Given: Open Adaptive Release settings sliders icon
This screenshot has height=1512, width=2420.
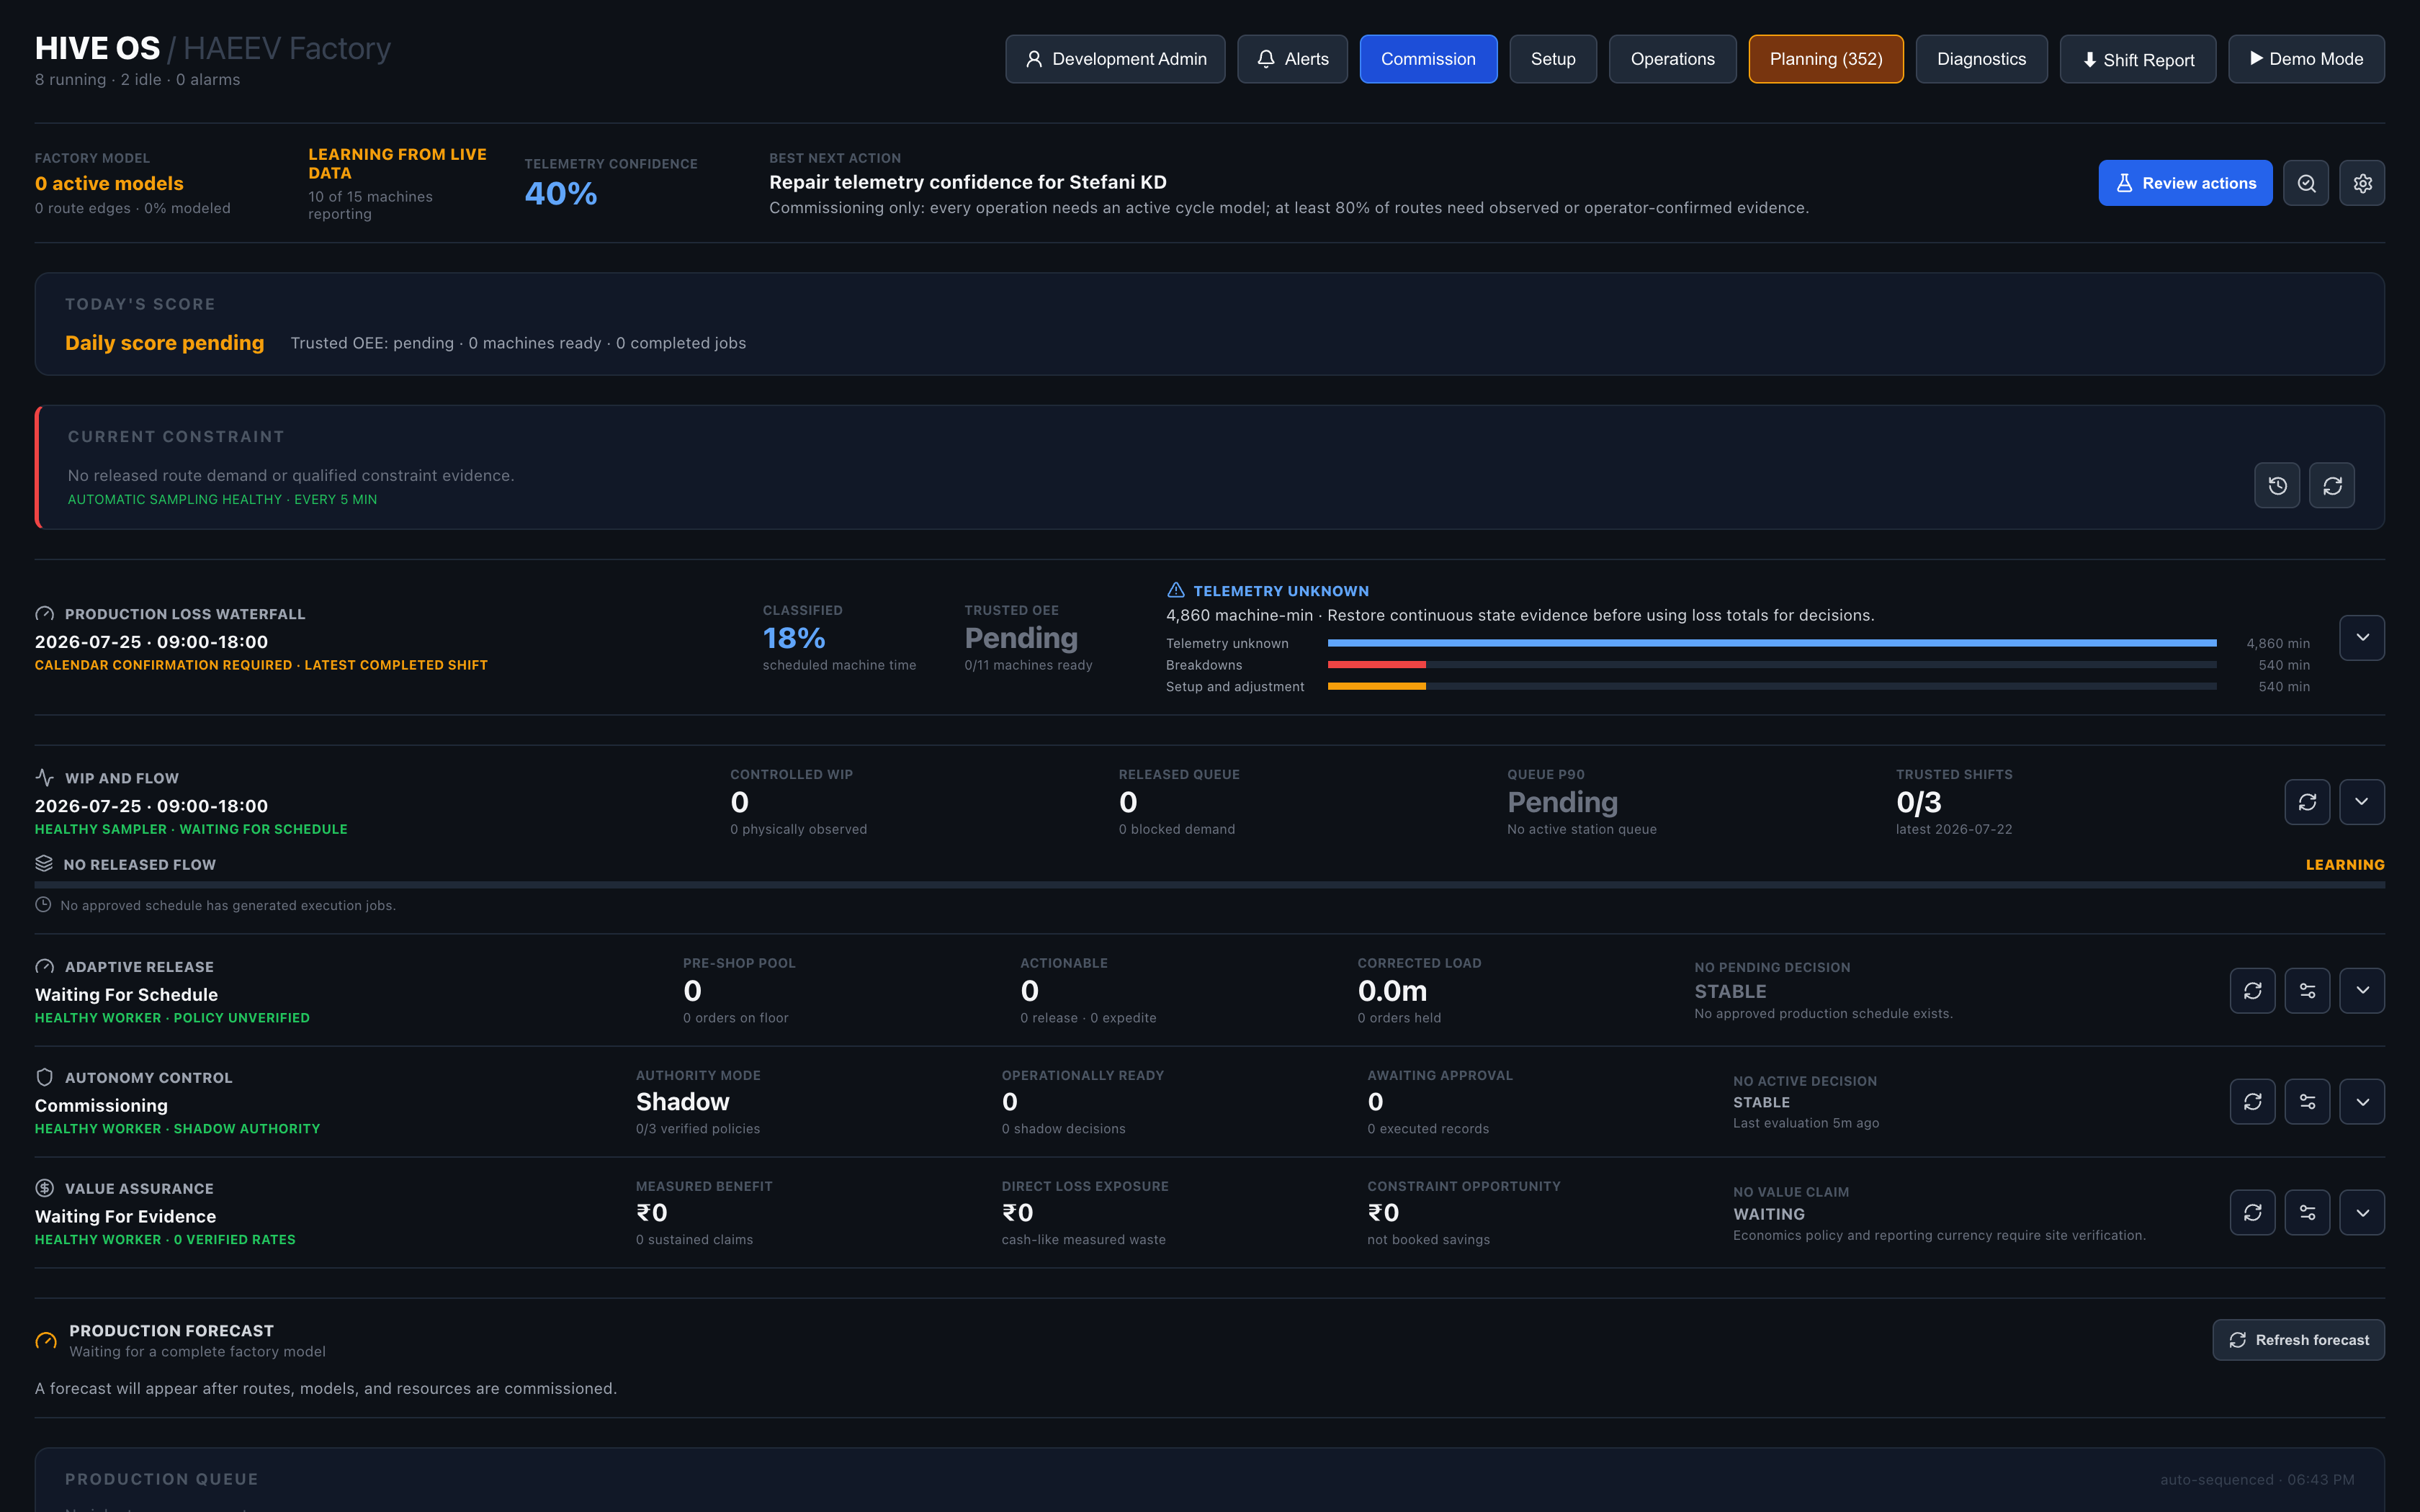Looking at the screenshot, I should pyautogui.click(x=2307, y=990).
